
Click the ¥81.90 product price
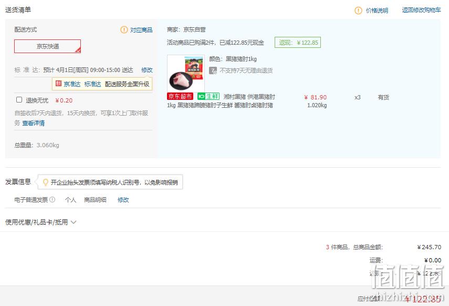(x=315, y=97)
